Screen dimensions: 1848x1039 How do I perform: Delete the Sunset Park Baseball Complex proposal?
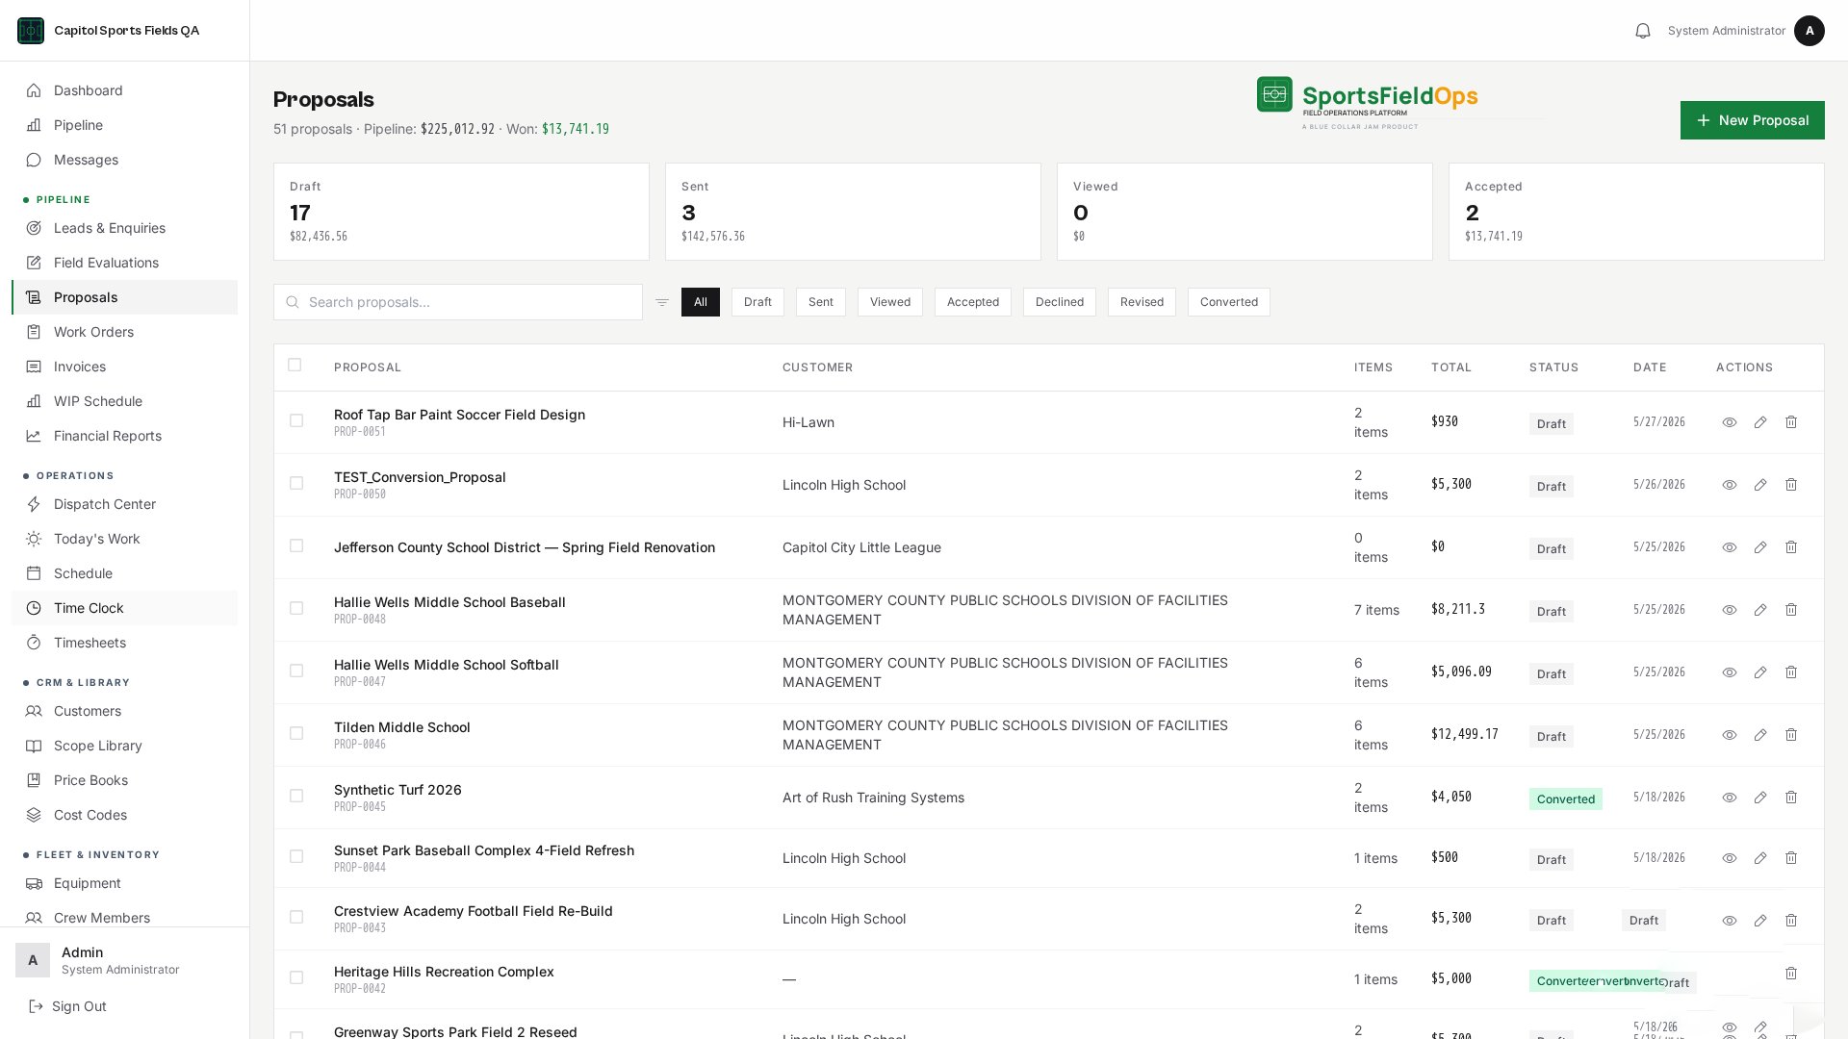click(1791, 858)
